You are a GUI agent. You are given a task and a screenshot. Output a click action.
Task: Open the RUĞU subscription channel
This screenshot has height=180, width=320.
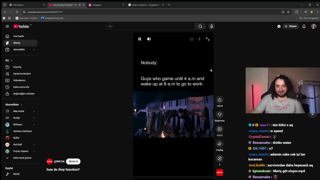coord(20,138)
